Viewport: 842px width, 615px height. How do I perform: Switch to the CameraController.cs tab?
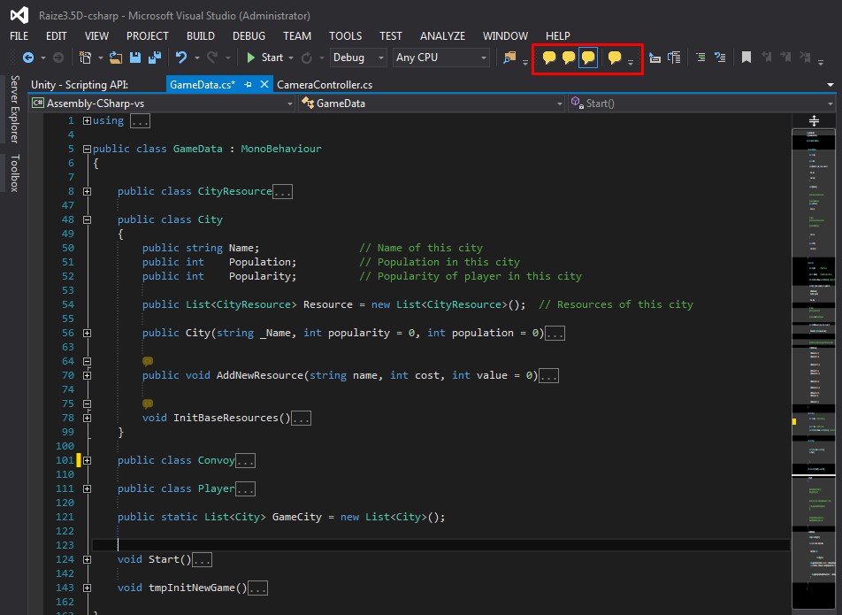pyautogui.click(x=325, y=84)
